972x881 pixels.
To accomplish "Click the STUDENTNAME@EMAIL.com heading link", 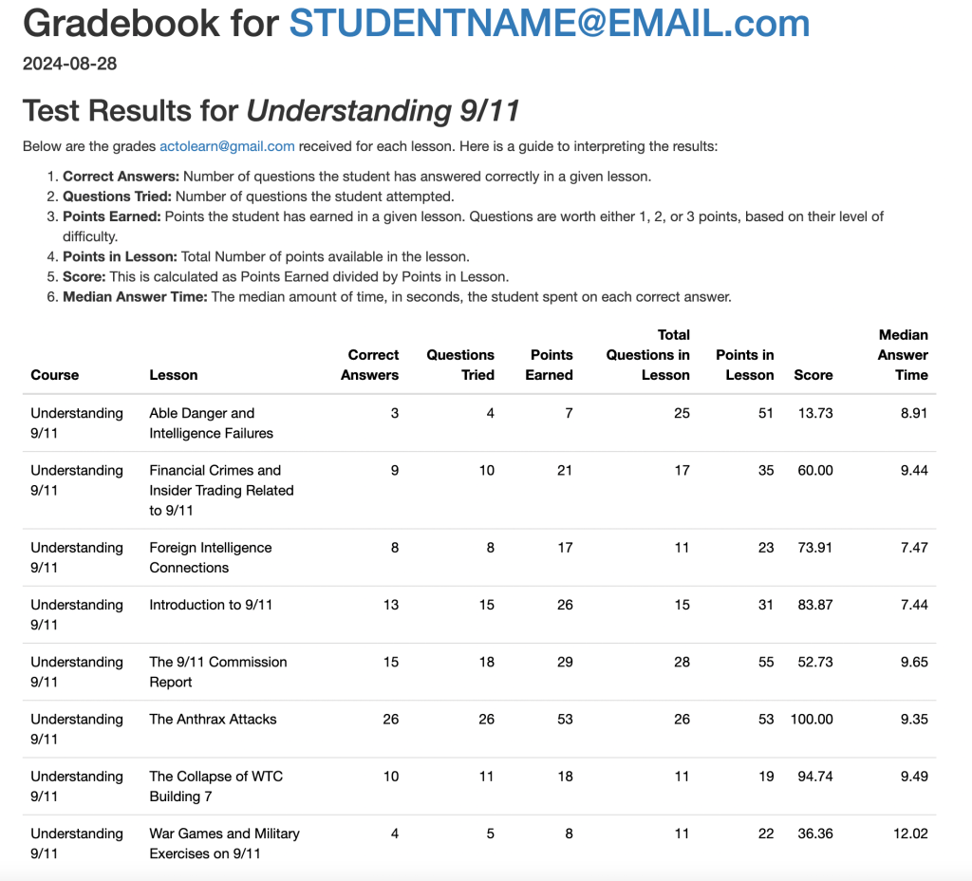I will tap(549, 24).
